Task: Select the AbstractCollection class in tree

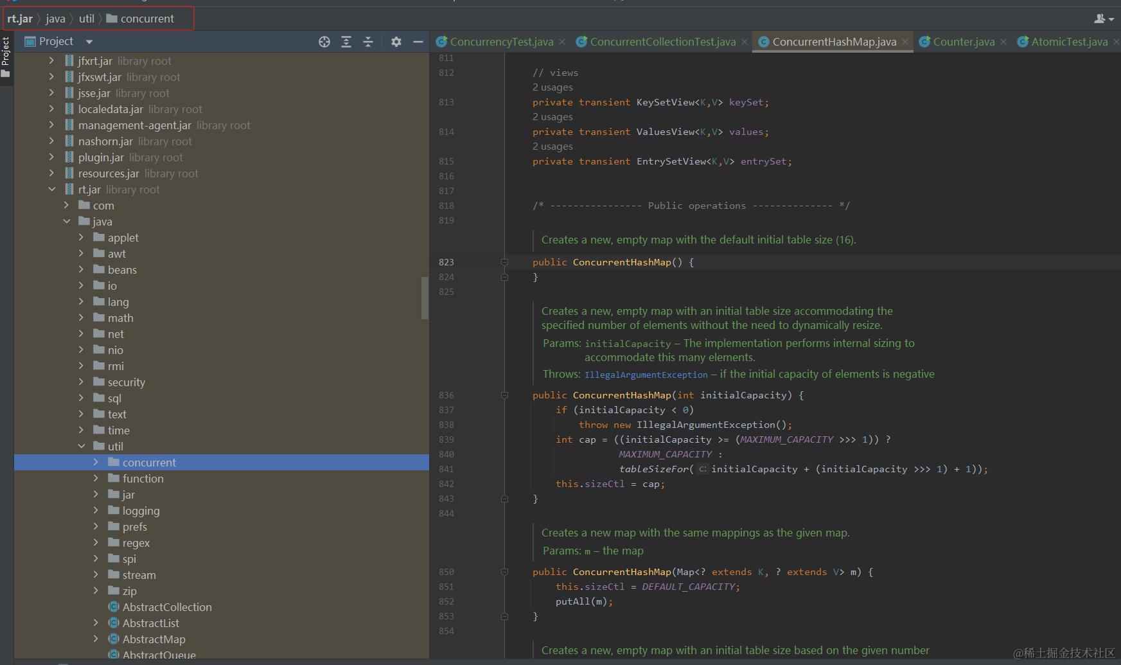Action: [167, 607]
